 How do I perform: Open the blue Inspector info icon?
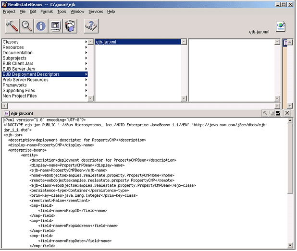(41, 26)
